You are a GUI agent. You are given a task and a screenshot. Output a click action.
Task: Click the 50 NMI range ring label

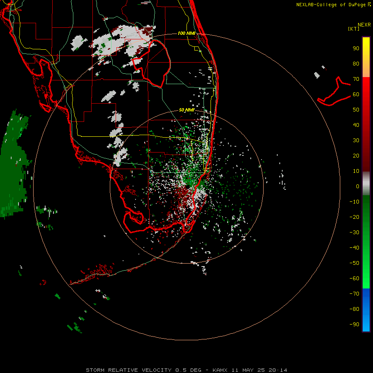click(x=186, y=110)
